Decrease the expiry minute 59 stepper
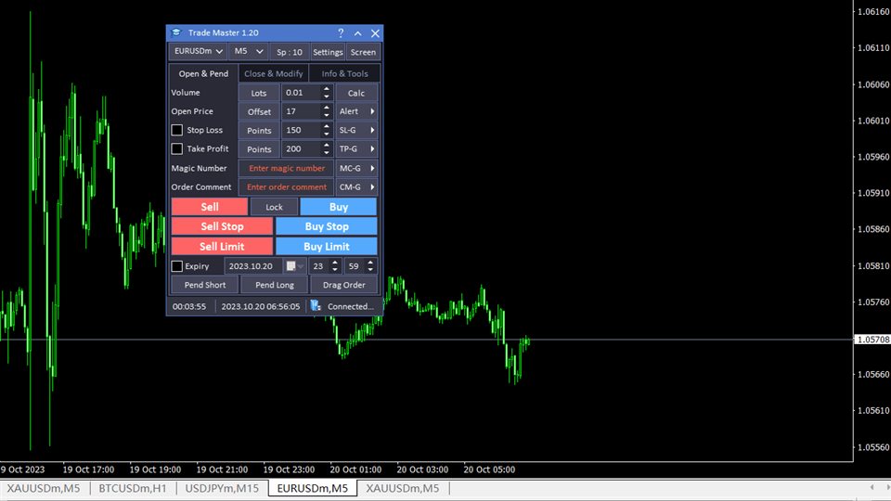Image resolution: width=891 pixels, height=501 pixels. pyautogui.click(x=370, y=270)
